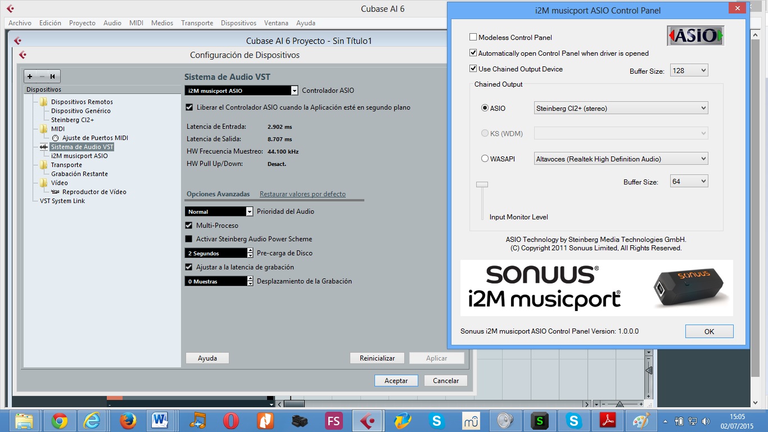Click Cubase logo in Configuración de Dispositivos title
The width and height of the screenshot is (768, 432).
point(22,55)
